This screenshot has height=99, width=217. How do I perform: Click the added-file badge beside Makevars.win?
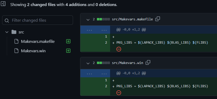click(68, 51)
